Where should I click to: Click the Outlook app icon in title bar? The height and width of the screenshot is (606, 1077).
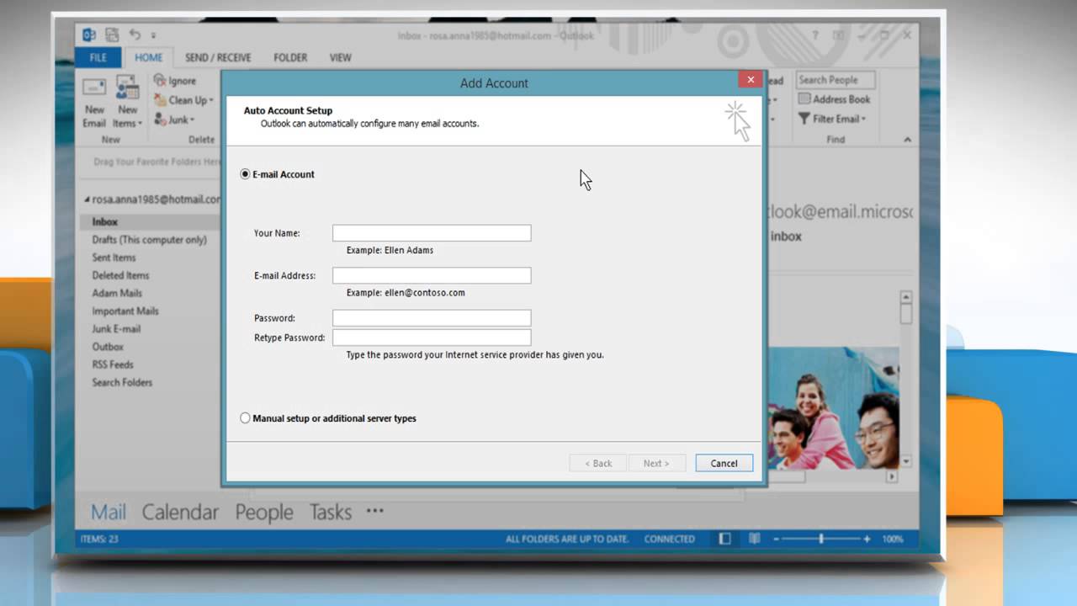tap(89, 35)
